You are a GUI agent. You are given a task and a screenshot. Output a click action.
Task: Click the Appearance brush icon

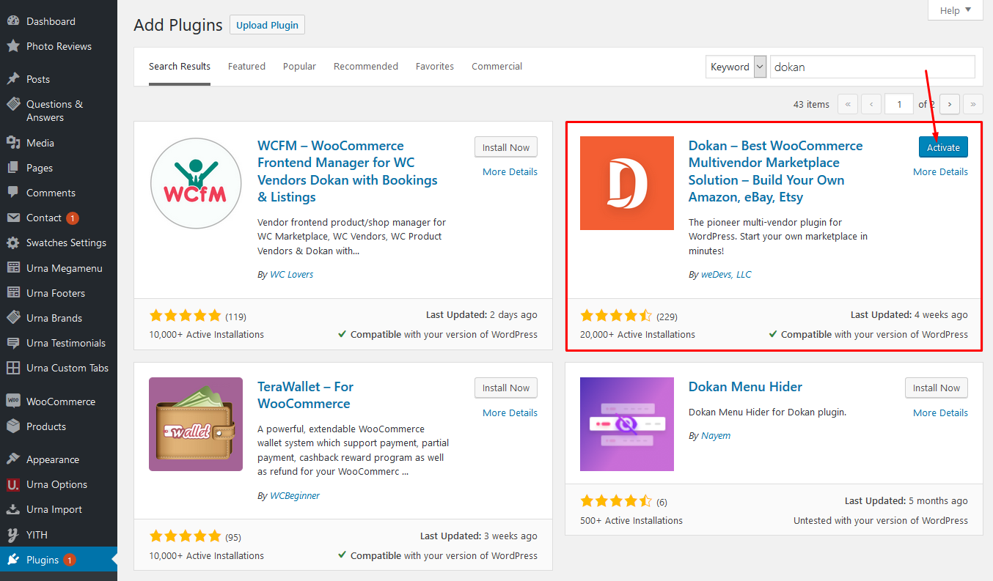13,459
